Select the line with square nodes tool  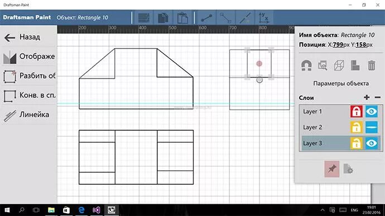225,18
